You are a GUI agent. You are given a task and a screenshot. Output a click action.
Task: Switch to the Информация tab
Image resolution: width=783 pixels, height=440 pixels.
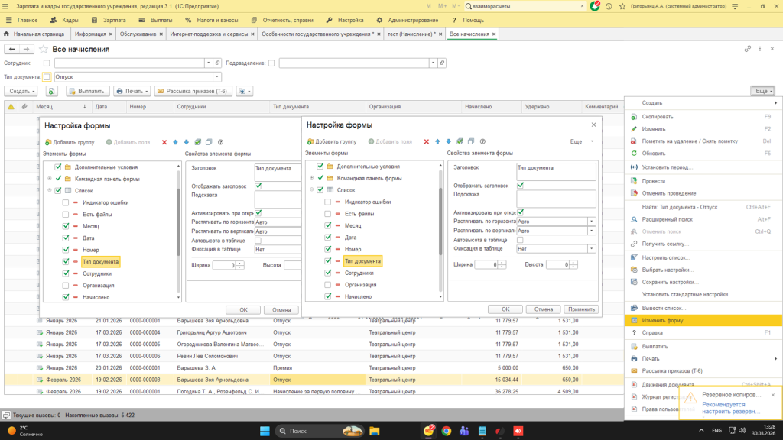(90, 34)
